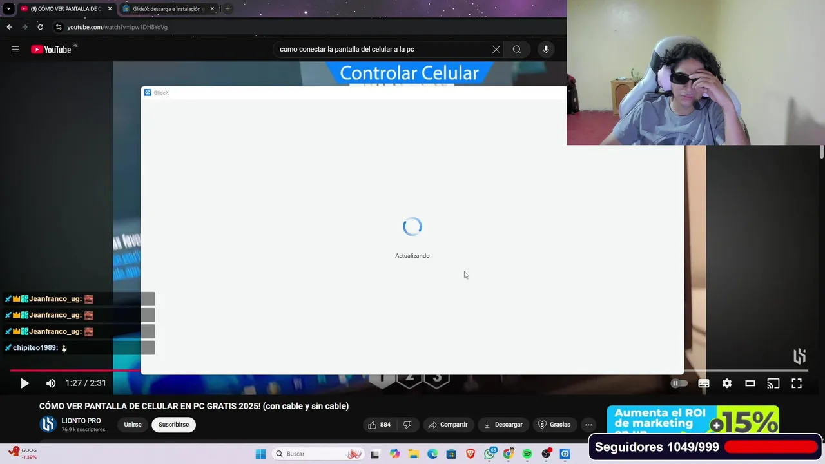This screenshot has width=825, height=464.
Task: Open Spotify from the taskbar
Action: pyautogui.click(x=527, y=454)
